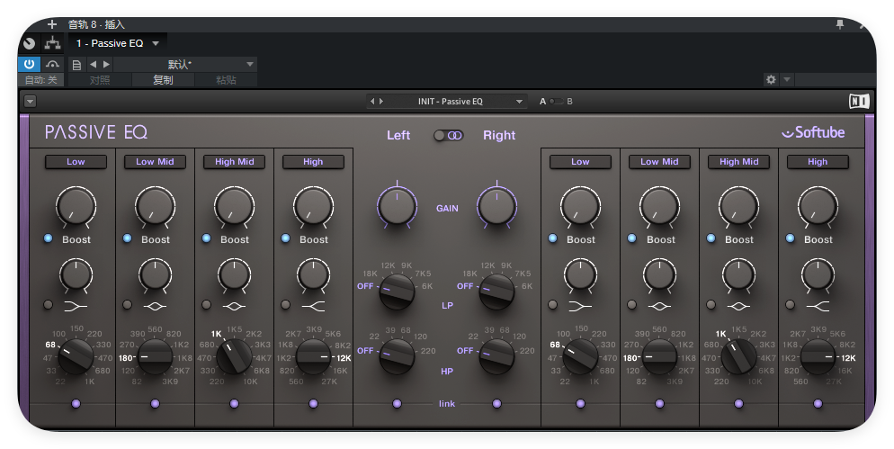The height and width of the screenshot is (449, 894).
Task: Toggle Boost LED on left High band
Action: [286, 238]
